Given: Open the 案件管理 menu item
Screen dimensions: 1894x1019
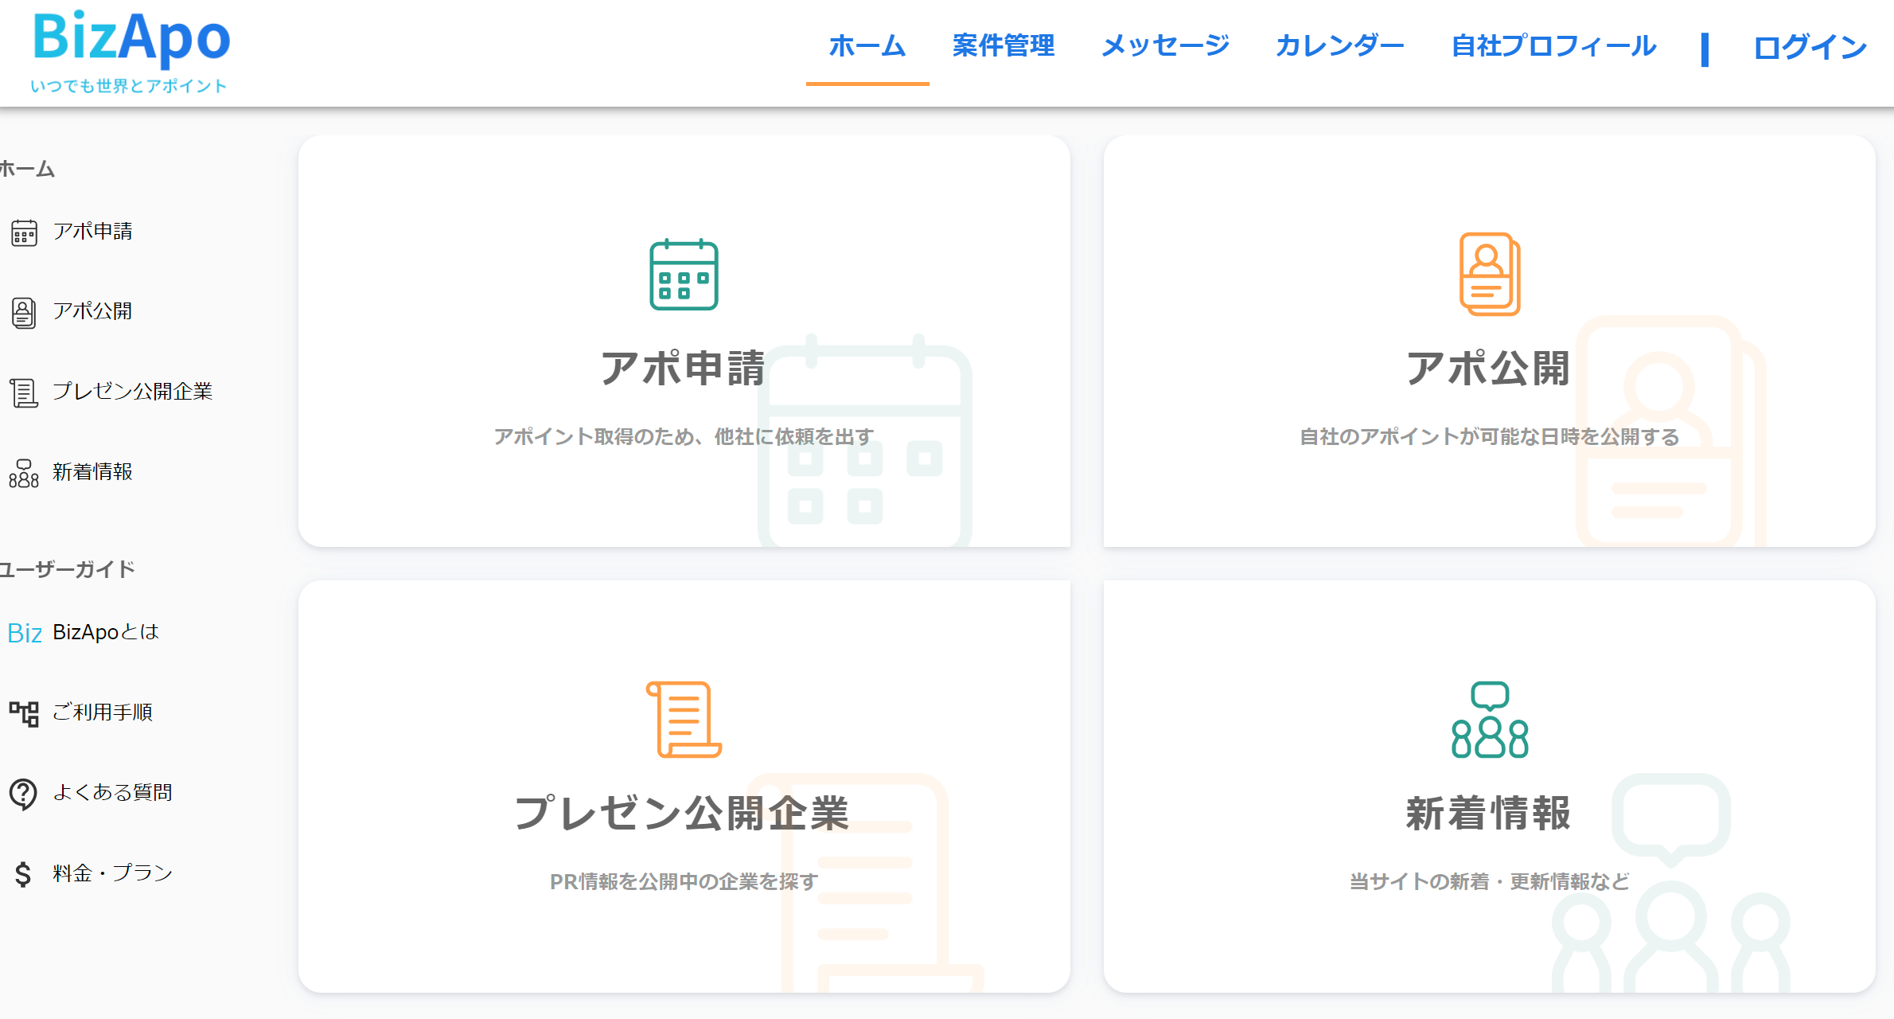Looking at the screenshot, I should pyautogui.click(x=1003, y=46).
